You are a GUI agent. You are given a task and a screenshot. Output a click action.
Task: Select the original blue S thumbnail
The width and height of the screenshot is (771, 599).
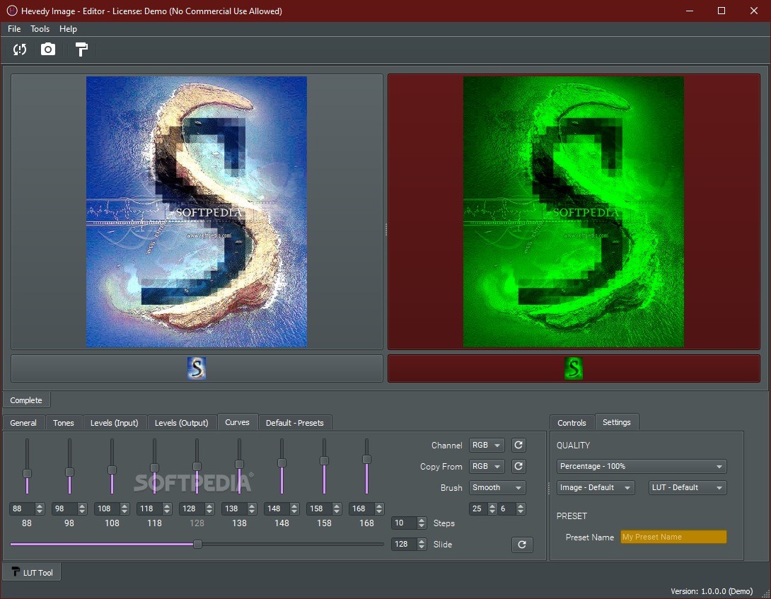(x=197, y=368)
